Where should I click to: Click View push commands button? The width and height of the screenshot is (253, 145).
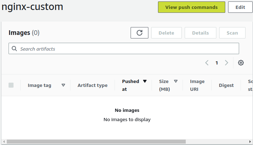pyautogui.click(x=191, y=7)
